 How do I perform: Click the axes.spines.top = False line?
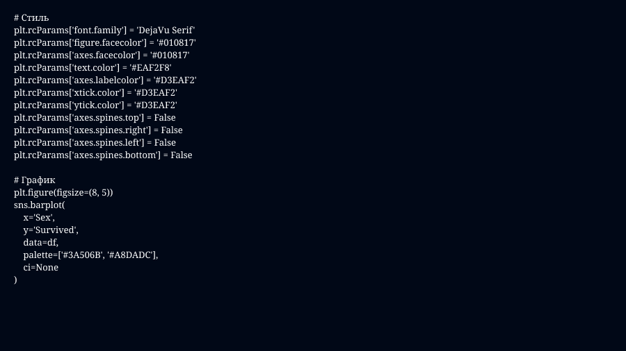95,117
